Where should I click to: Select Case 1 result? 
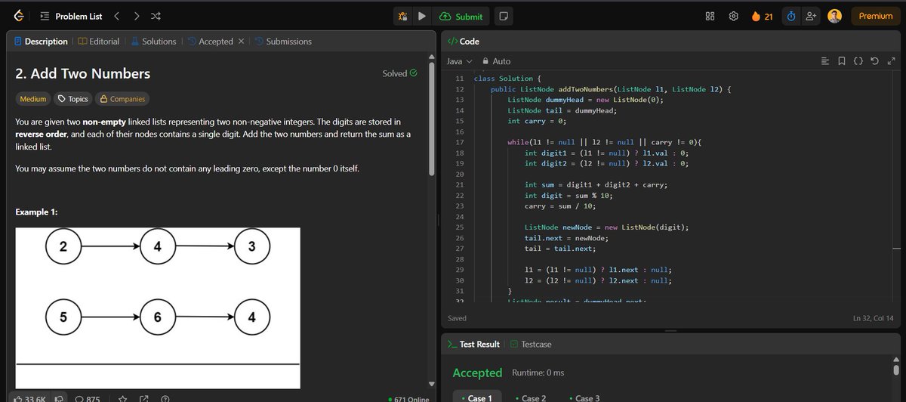click(476, 397)
